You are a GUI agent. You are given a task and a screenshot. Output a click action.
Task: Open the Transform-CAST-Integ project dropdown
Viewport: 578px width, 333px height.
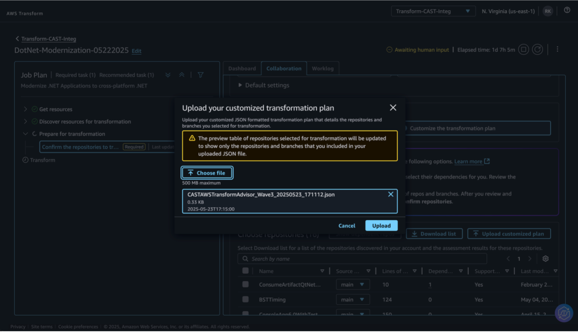point(433,10)
